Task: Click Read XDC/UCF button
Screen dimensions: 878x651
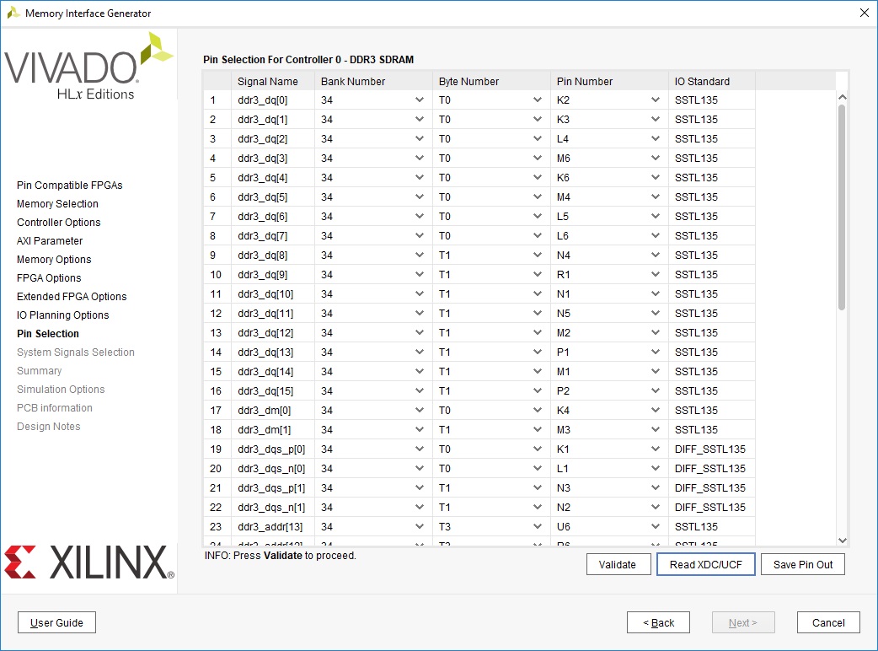Action: coord(705,565)
